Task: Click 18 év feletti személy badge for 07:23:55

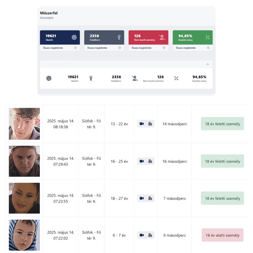Action: [222, 198]
